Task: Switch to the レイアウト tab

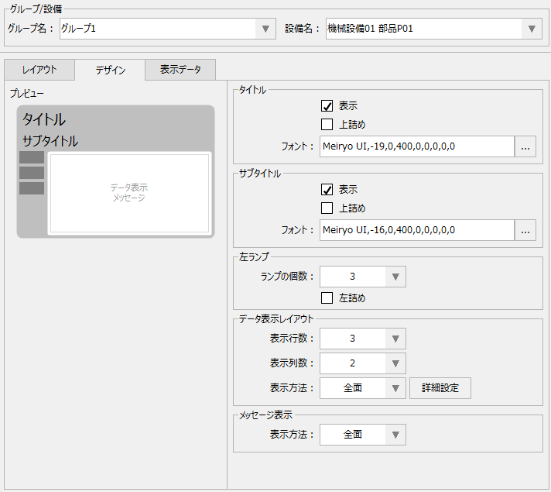Action: pyautogui.click(x=39, y=70)
